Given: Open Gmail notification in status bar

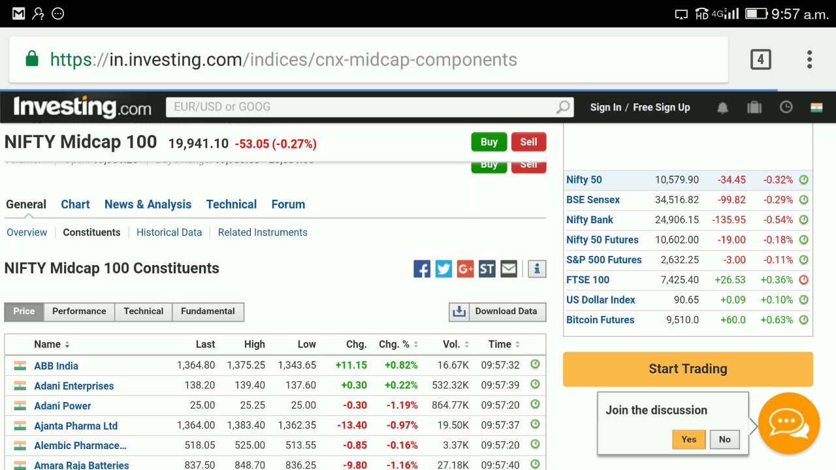Looking at the screenshot, I should tap(18, 14).
